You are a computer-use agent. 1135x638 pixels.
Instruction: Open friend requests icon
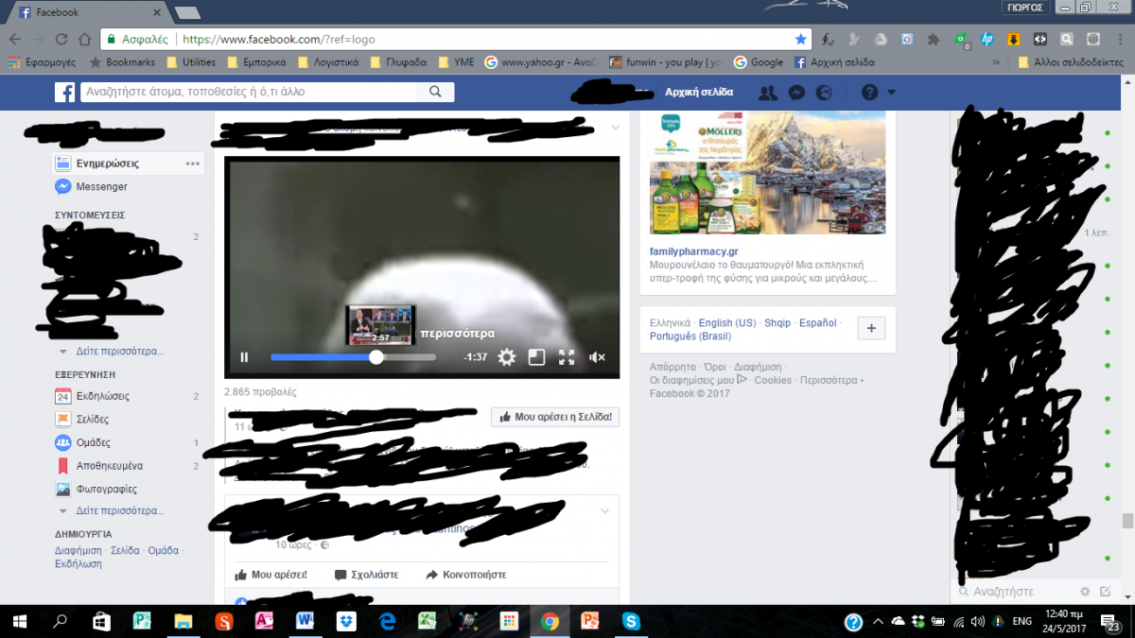pos(768,93)
